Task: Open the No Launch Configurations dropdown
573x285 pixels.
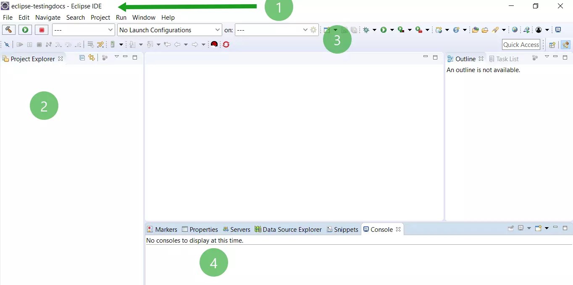Action: pos(170,30)
